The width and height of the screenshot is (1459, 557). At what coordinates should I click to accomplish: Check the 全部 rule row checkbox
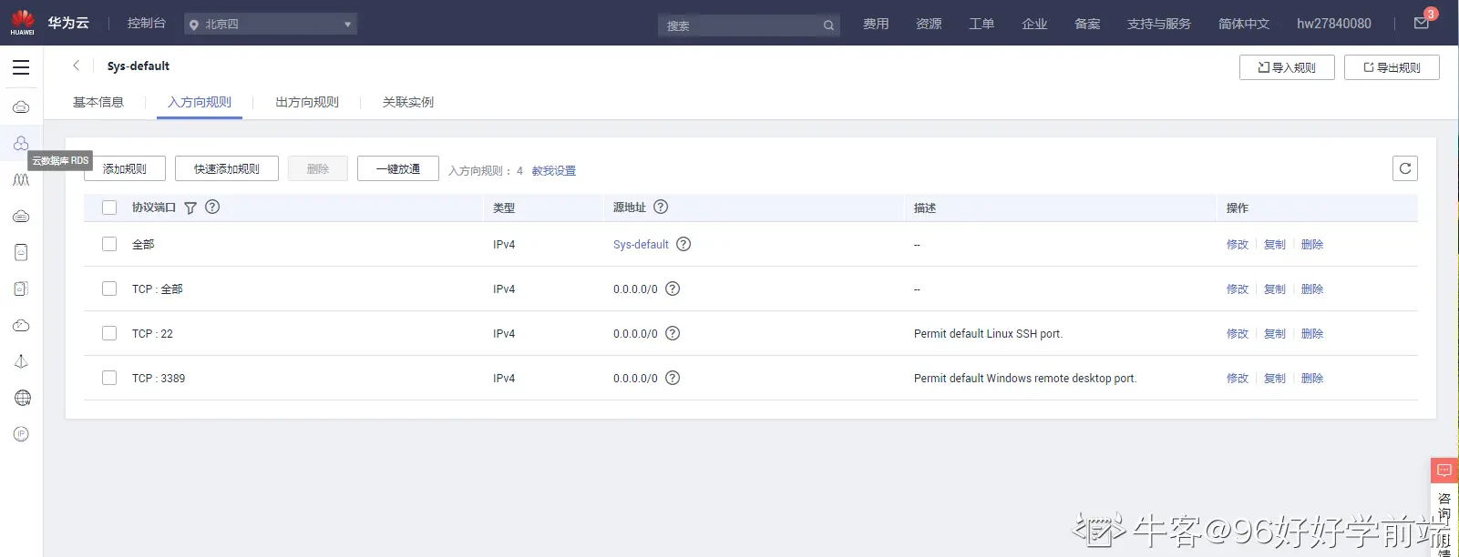tap(109, 244)
